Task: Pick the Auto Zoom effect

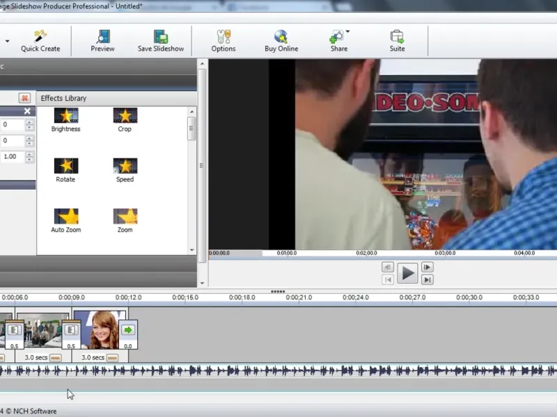Action: pos(66,217)
